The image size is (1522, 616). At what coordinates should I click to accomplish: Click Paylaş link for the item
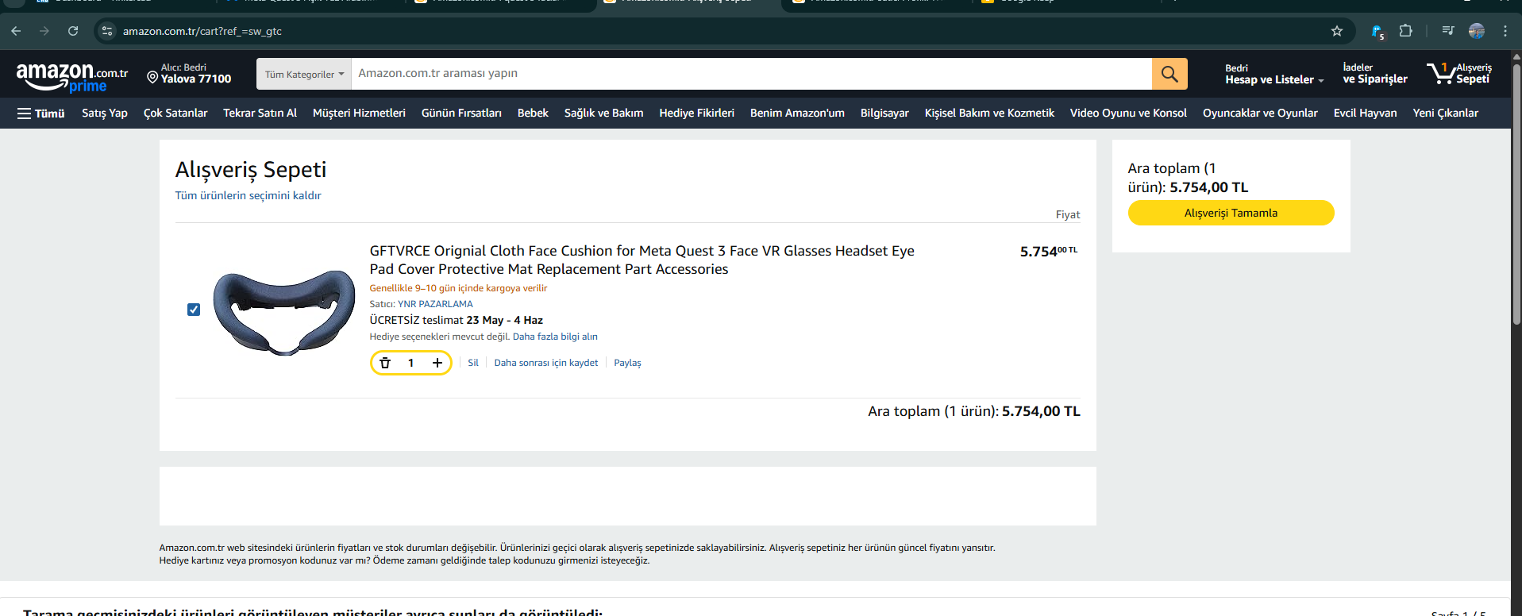coord(627,363)
